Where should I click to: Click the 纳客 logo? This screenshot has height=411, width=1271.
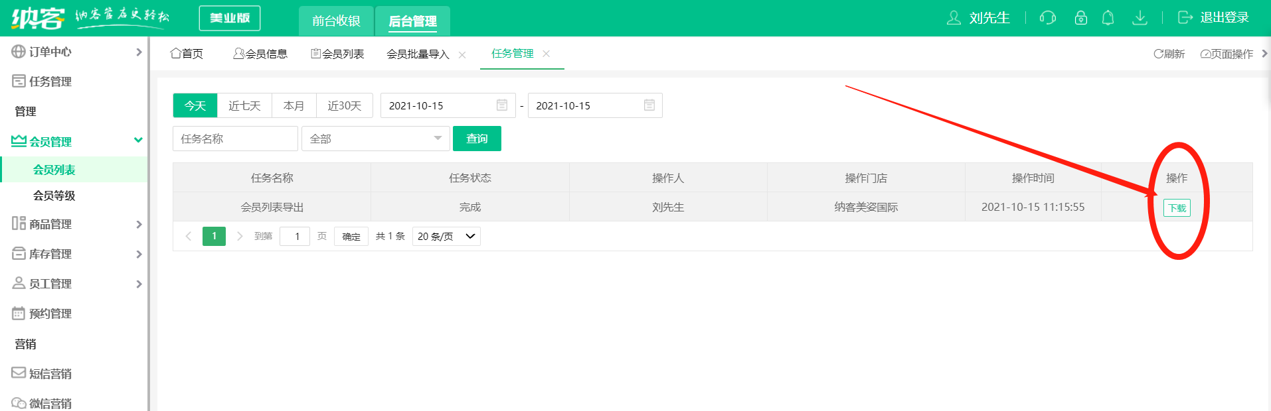[38, 18]
